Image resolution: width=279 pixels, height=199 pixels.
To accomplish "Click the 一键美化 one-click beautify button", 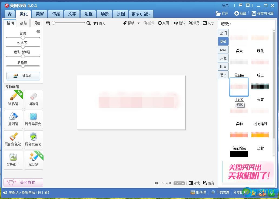I will [23, 76].
